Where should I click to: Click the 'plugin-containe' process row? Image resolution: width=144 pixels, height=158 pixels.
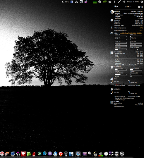129,54
